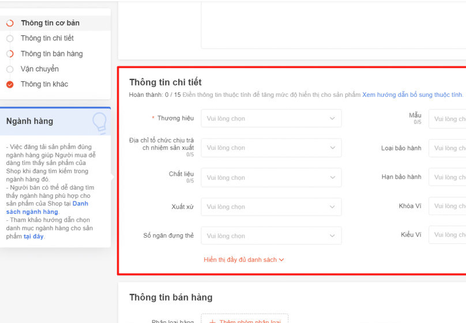Image resolution: width=466 pixels, height=323 pixels.
Task: Click the tại đây link in Ngành hàng panel
Action: pos(33,236)
